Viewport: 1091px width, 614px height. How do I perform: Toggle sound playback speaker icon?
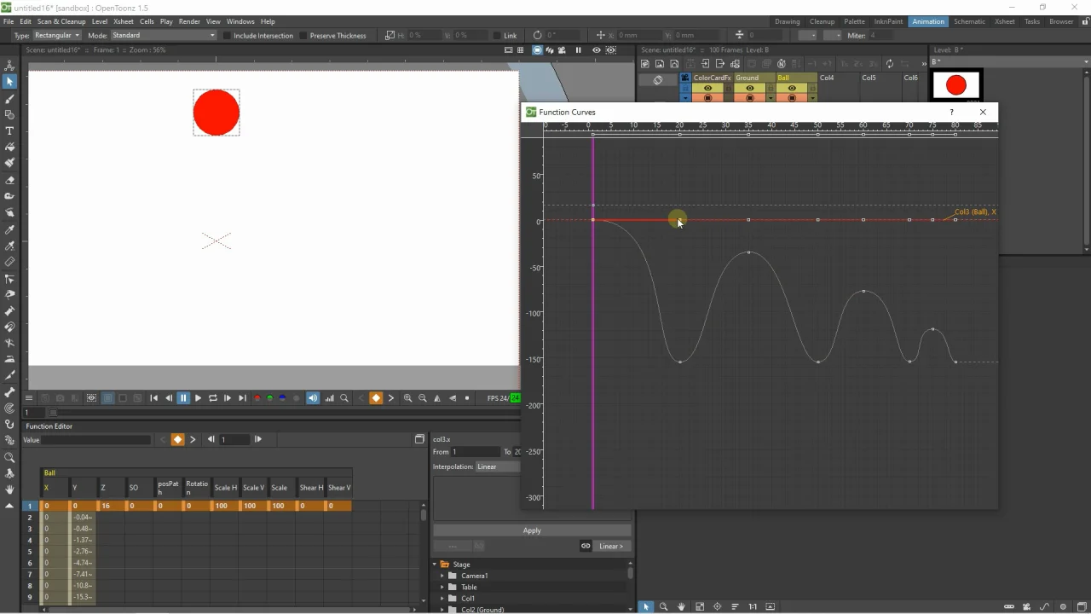(313, 398)
